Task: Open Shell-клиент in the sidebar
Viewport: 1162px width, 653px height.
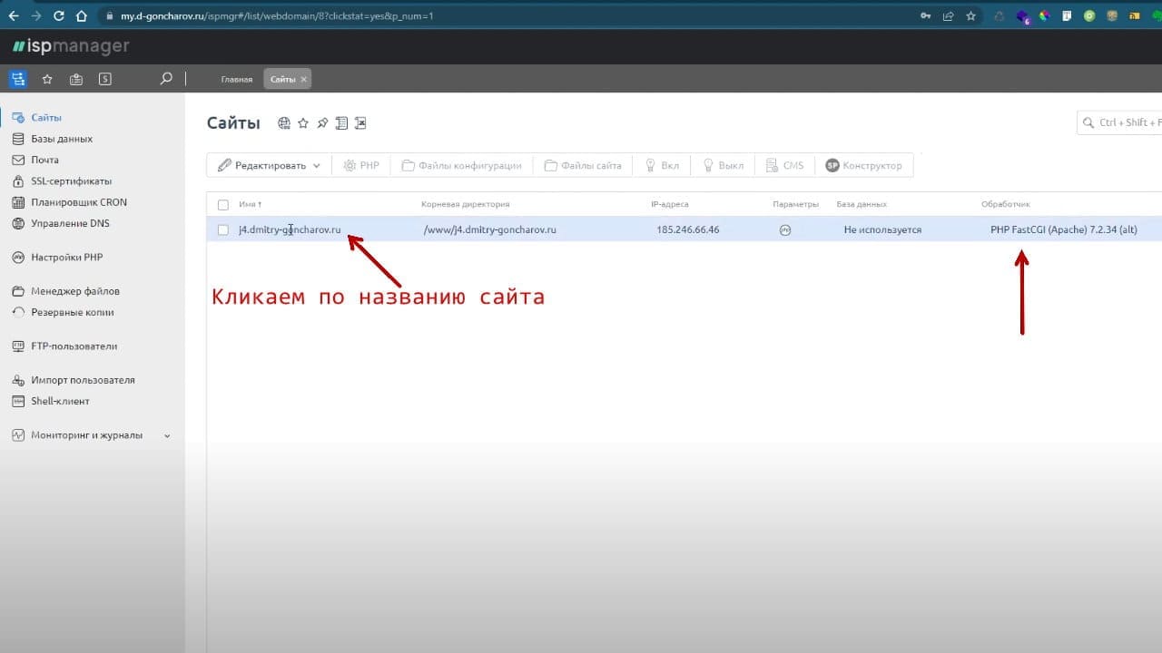Action: [60, 401]
